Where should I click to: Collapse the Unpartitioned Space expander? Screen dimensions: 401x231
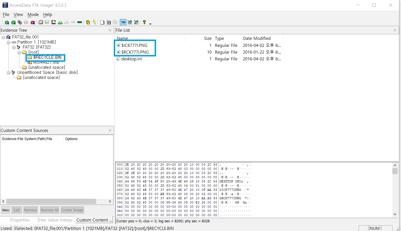tap(8, 72)
